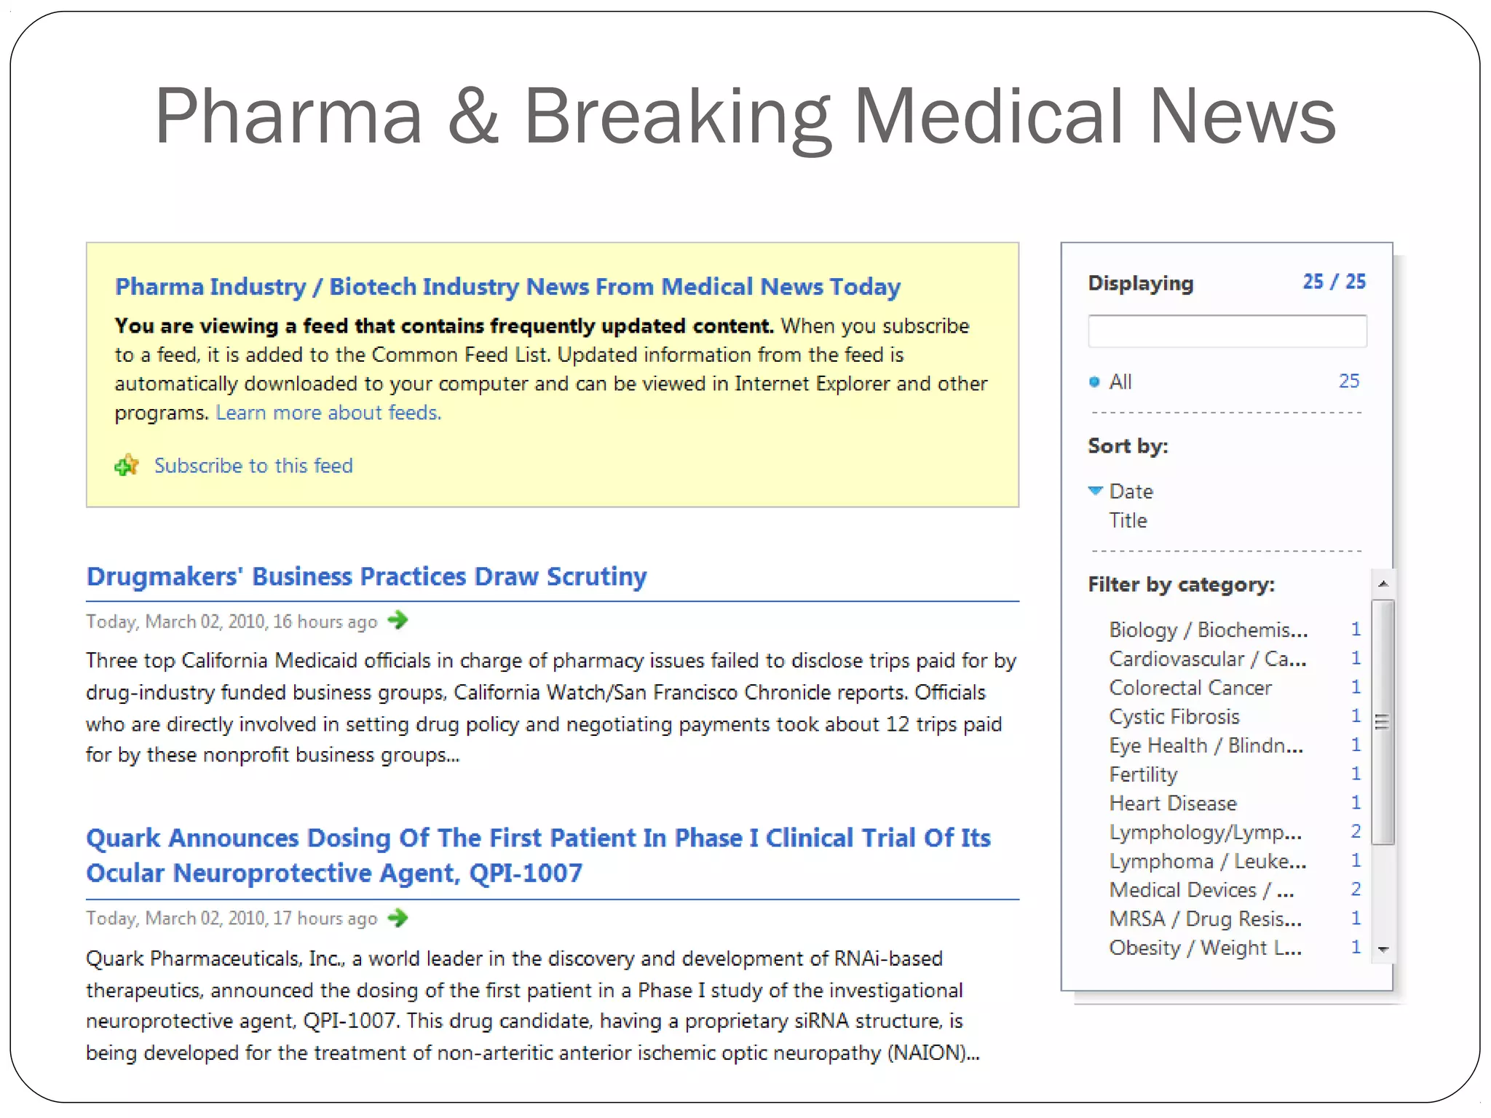Click the category list scroll-up arrow
Screen dimensions: 1491x1118
pyautogui.click(x=1383, y=584)
